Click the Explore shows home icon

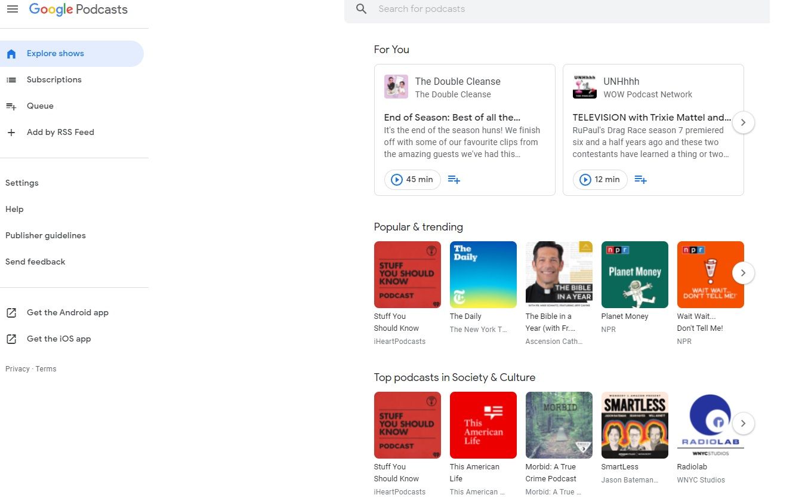[11, 54]
